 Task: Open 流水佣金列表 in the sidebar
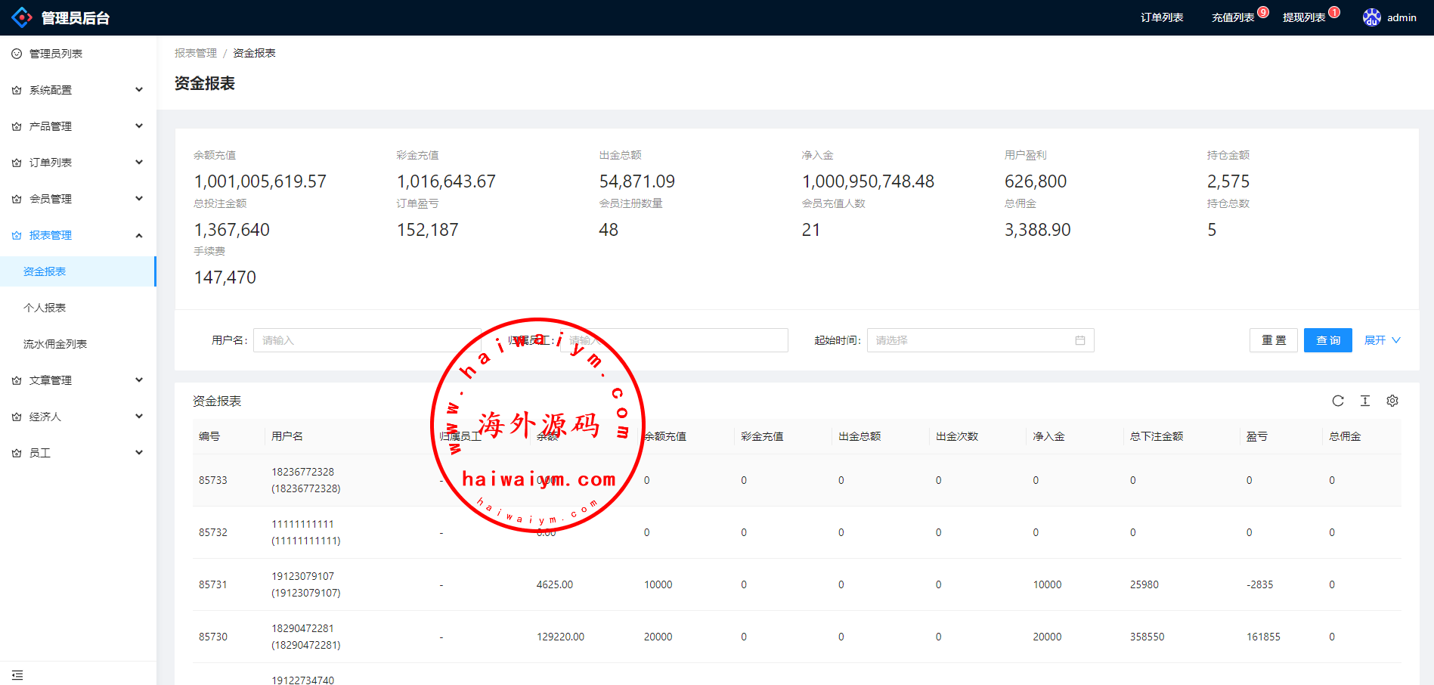pyautogui.click(x=55, y=344)
